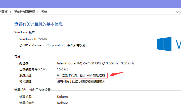Viewport: 181px width, 106px height.
Task: Expand chevron after 所有控制面板项 breadcrumb
Action: (38, 12)
